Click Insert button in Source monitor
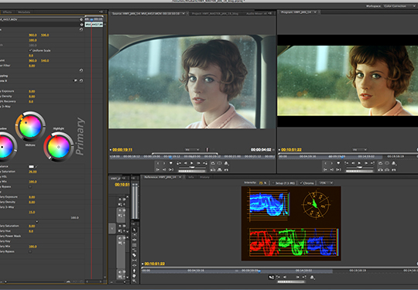The width and height of the screenshot is (418, 290). (213, 169)
